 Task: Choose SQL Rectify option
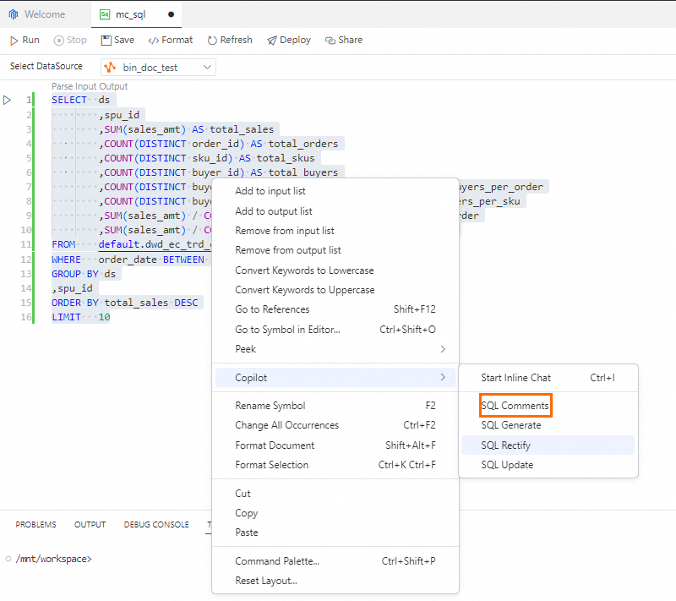[x=506, y=445]
